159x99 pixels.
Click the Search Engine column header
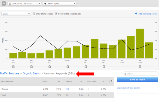(x=7, y=82)
